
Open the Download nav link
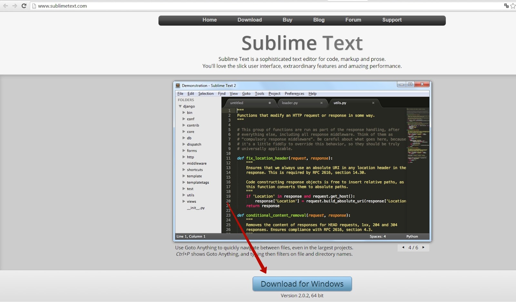point(250,20)
